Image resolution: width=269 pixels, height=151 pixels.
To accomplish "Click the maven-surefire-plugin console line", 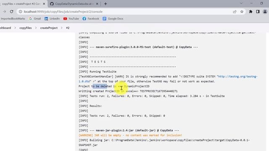I will pos(138,47).
